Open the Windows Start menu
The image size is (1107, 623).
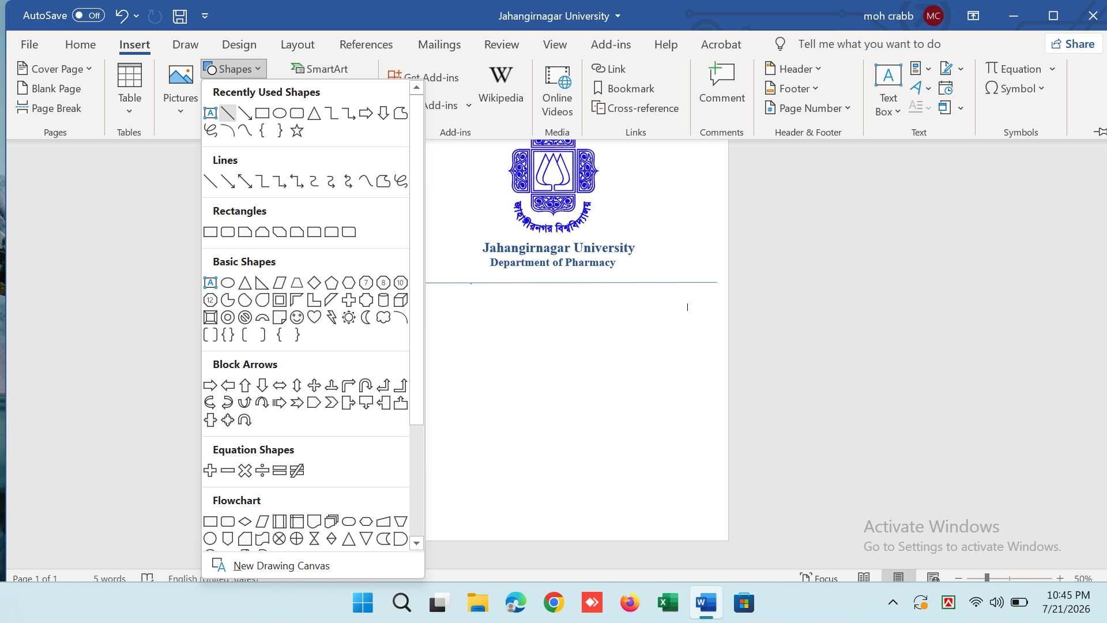click(363, 603)
